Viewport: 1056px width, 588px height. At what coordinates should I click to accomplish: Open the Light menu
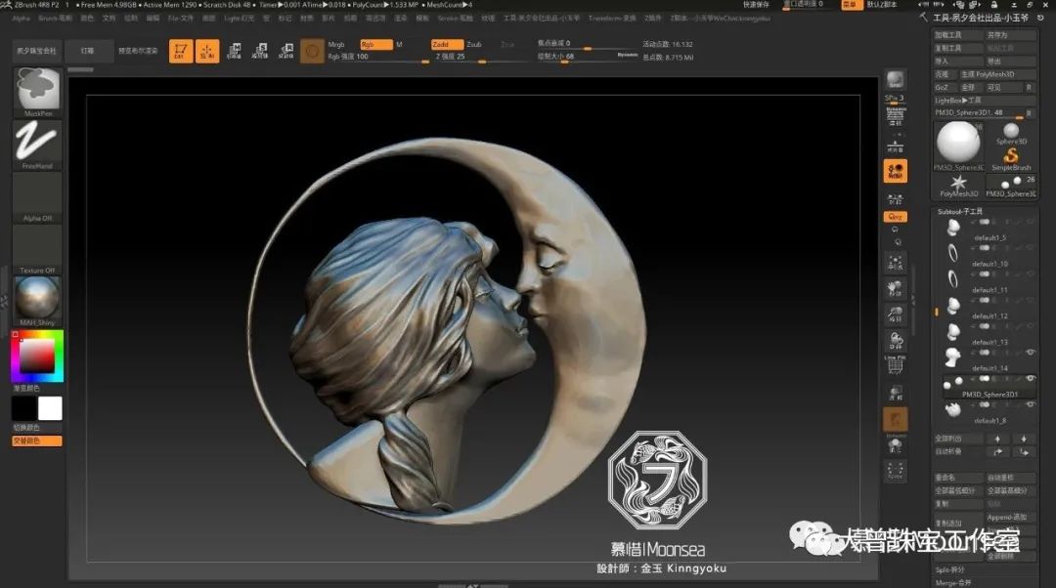[x=240, y=19]
